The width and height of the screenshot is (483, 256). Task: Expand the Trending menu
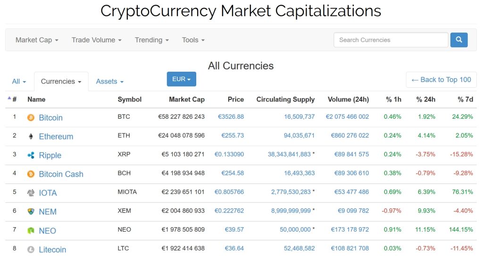point(151,40)
